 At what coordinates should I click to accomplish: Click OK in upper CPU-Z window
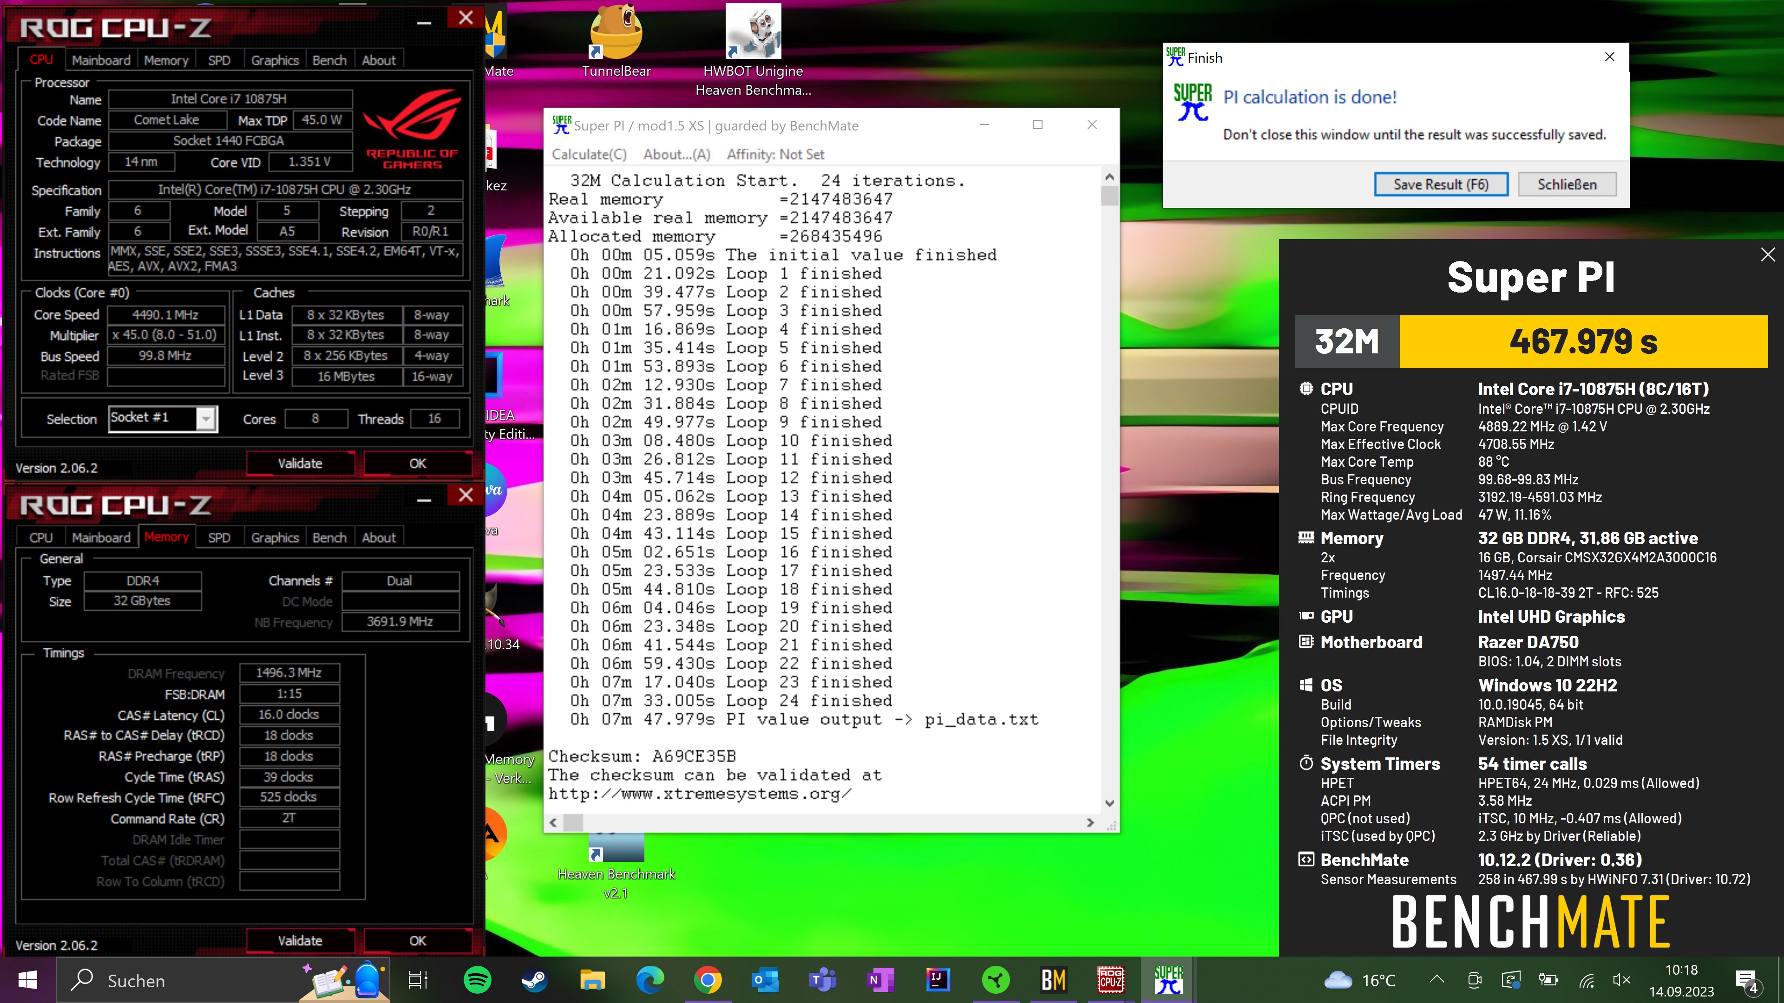[418, 463]
